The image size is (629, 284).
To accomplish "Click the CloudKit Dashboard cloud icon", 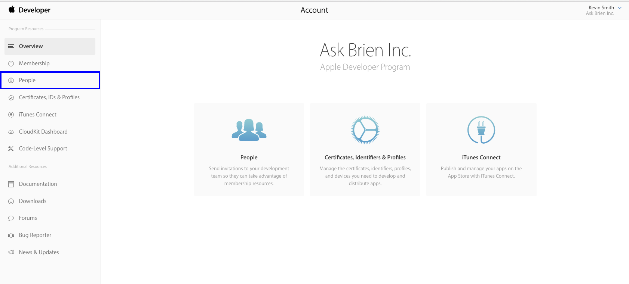I will pyautogui.click(x=11, y=132).
